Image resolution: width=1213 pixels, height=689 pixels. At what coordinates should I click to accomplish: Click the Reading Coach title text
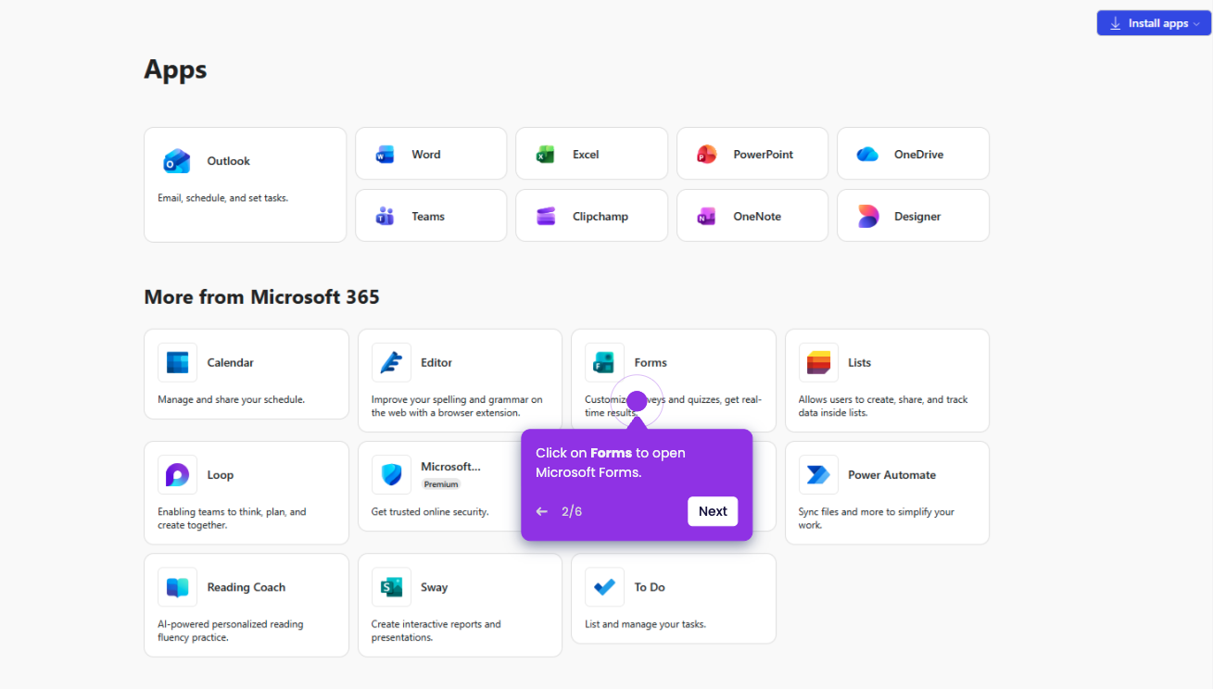246,587
